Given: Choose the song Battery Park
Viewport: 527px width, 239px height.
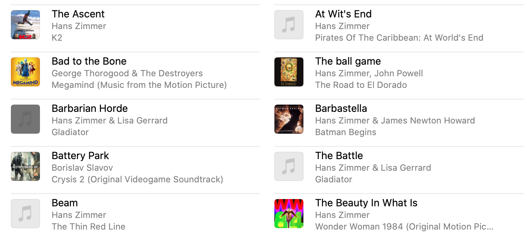Looking at the screenshot, I should coord(80,155).
